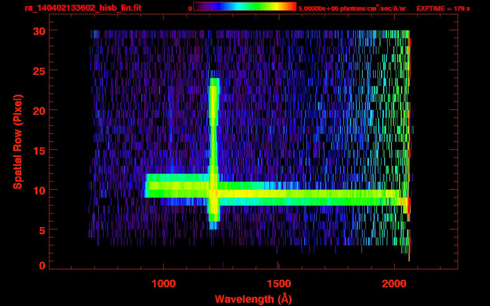Click the rainbow color scale bar
This screenshot has height=306, width=490.
[x=245, y=6]
